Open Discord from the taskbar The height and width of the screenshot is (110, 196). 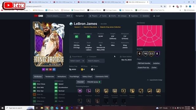[62, 108]
